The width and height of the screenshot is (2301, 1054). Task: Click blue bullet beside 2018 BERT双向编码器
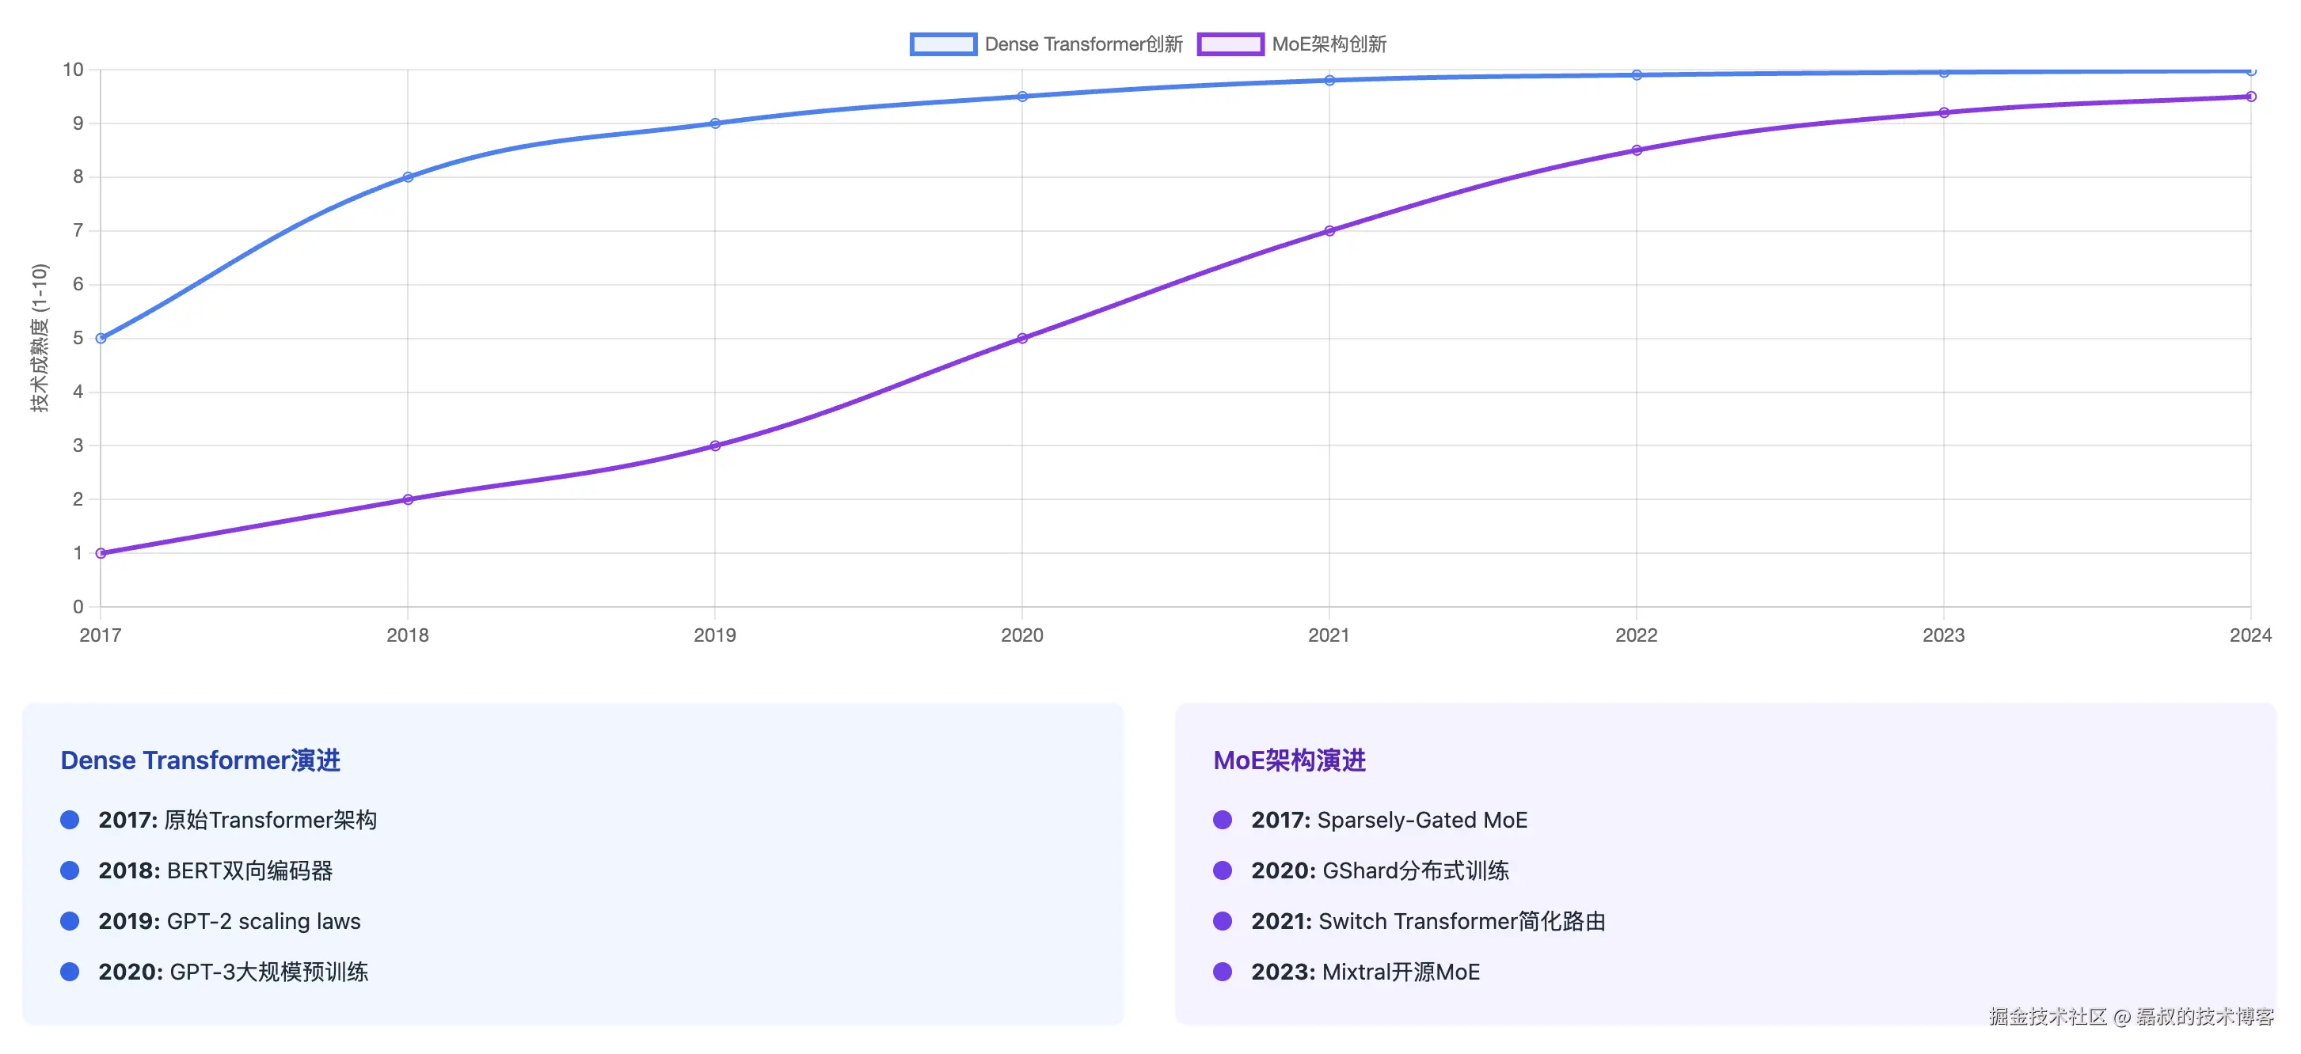pyautogui.click(x=70, y=870)
